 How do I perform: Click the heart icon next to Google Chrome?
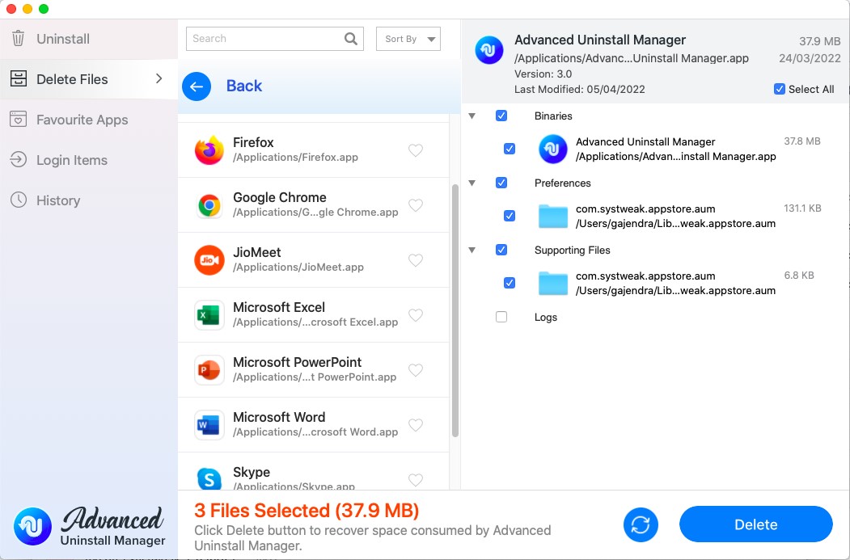[x=416, y=205]
